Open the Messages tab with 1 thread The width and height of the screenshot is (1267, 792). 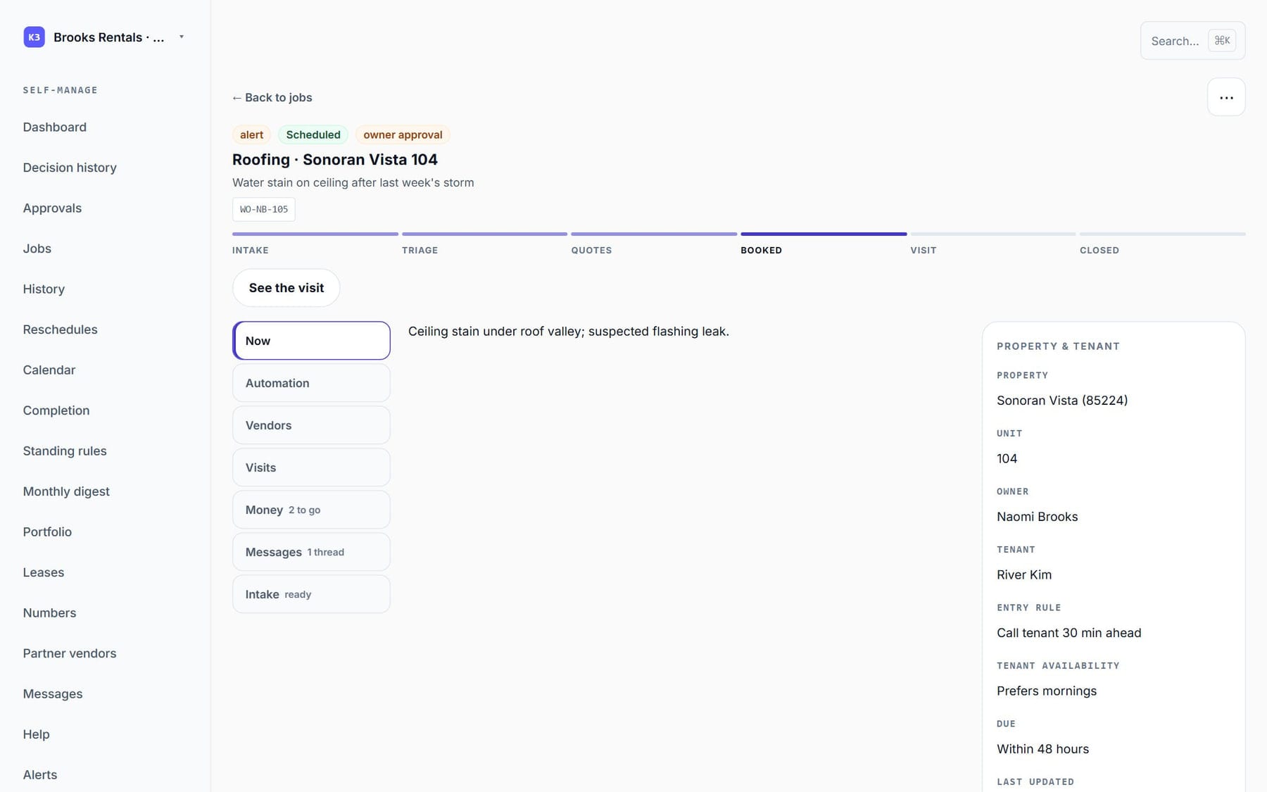[311, 552]
